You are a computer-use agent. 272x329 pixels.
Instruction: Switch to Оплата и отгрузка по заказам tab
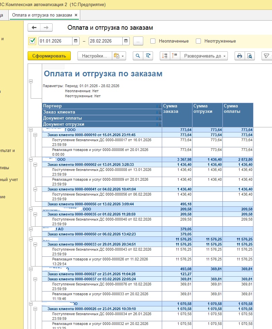pos(42,15)
